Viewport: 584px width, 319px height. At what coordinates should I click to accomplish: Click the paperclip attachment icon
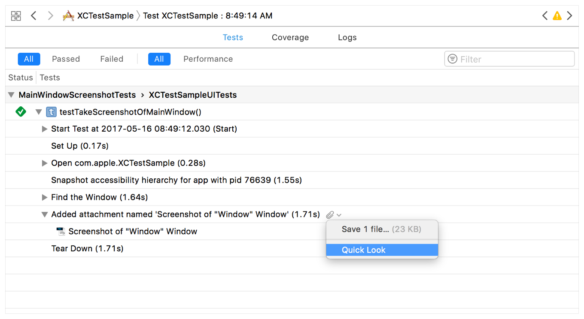tap(330, 215)
